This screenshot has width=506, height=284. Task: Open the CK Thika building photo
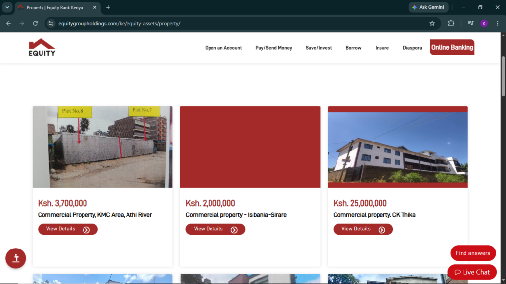pyautogui.click(x=398, y=147)
